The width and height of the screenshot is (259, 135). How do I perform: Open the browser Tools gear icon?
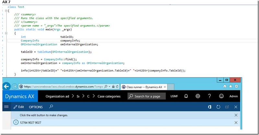(x=237, y=86)
